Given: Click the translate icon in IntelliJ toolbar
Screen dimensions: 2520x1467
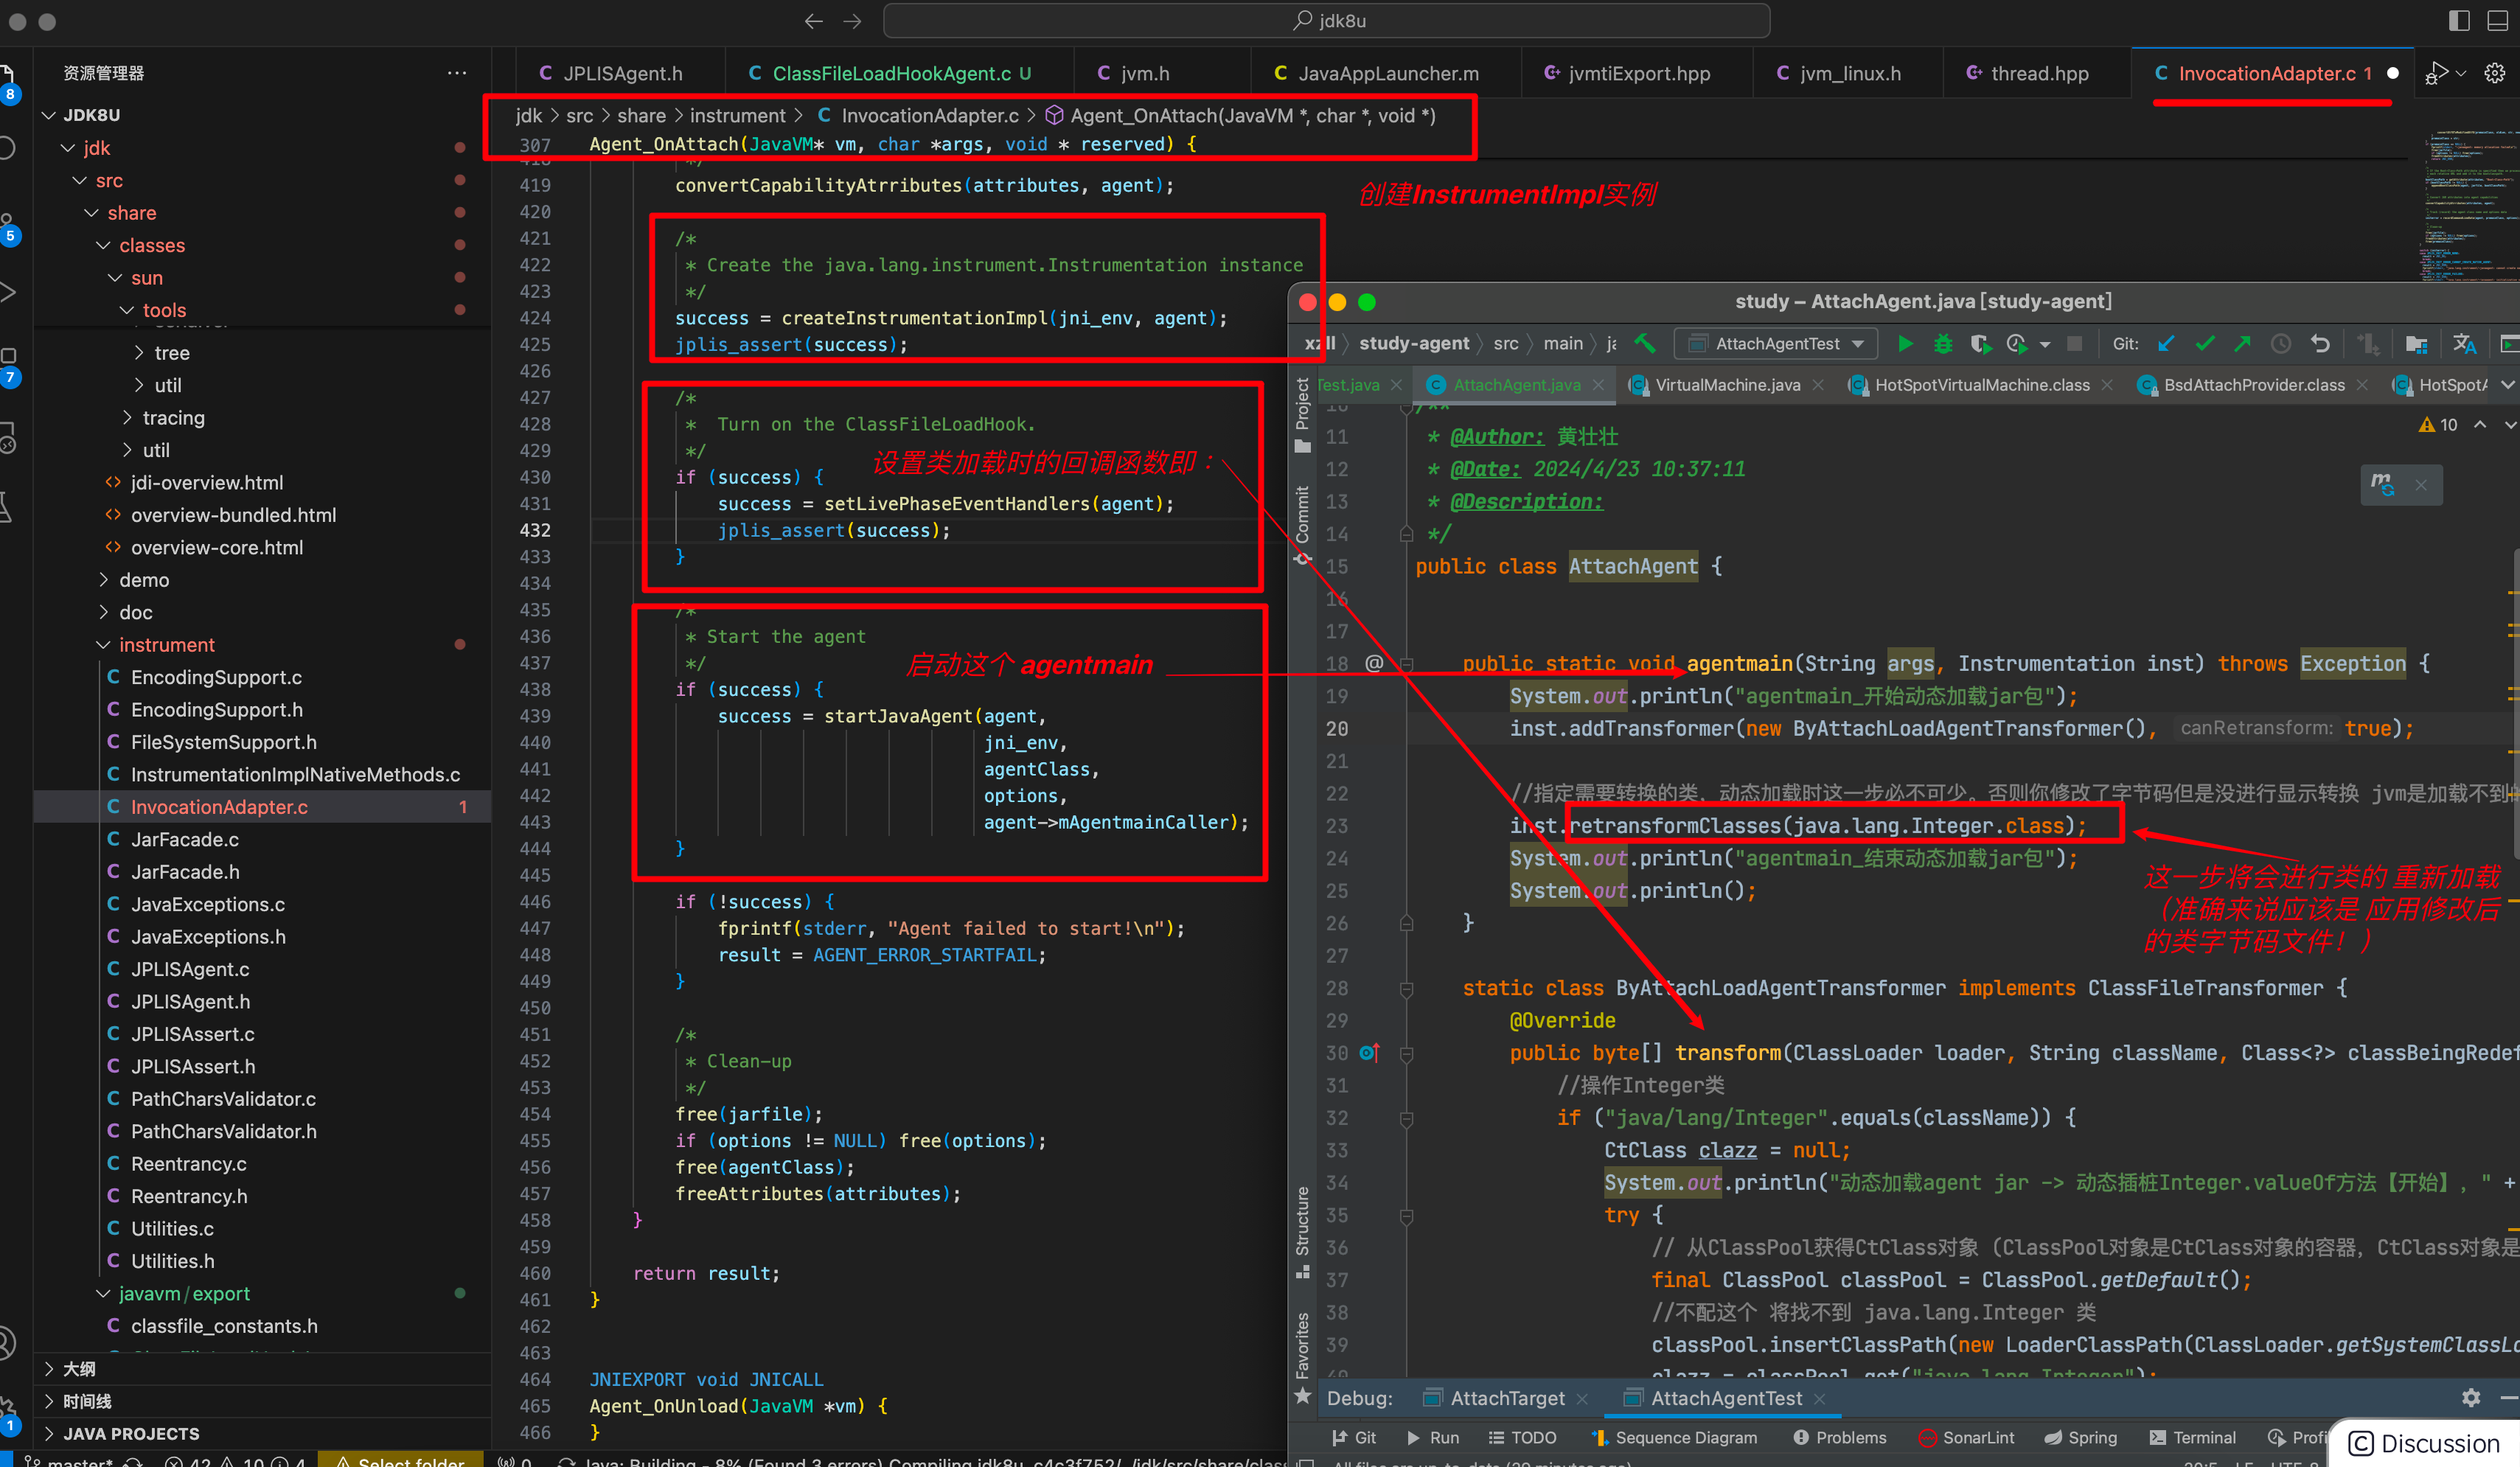Looking at the screenshot, I should click(x=2464, y=344).
